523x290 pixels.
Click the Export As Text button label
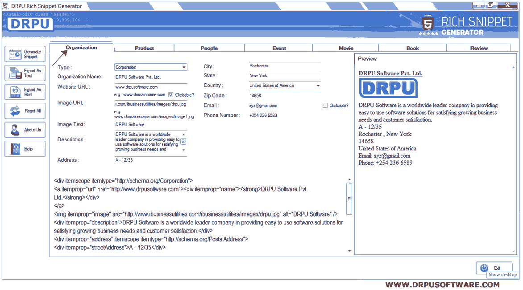click(x=33, y=73)
